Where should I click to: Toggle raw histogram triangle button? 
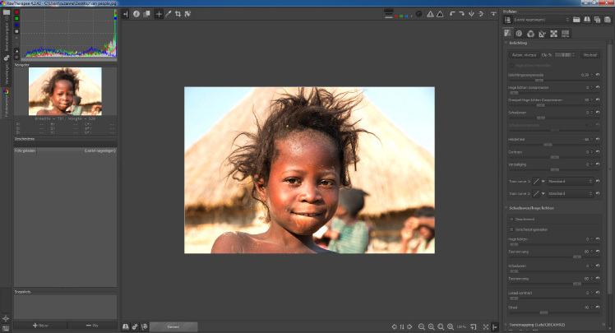click(16, 51)
